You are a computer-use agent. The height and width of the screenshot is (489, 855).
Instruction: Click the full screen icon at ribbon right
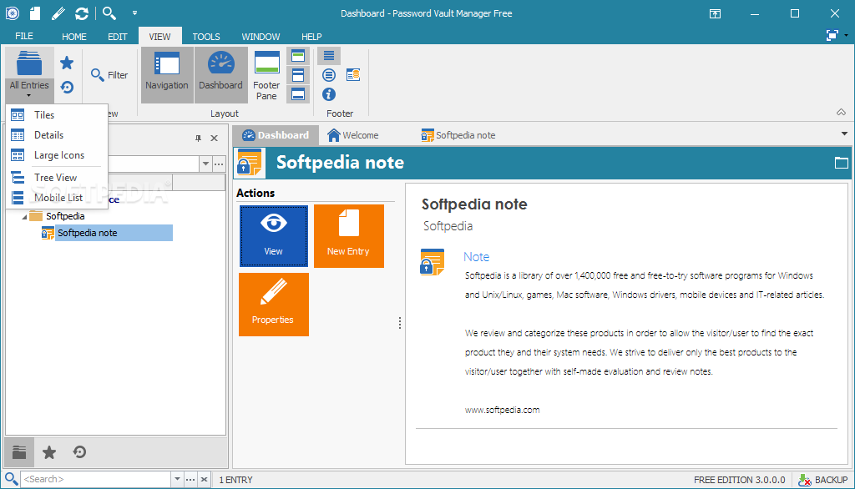pos(832,35)
